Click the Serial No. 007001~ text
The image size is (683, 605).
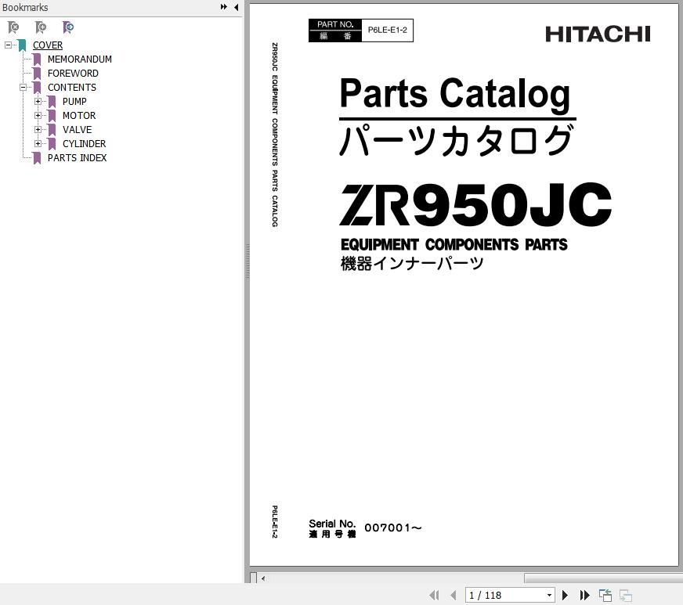coord(366,528)
